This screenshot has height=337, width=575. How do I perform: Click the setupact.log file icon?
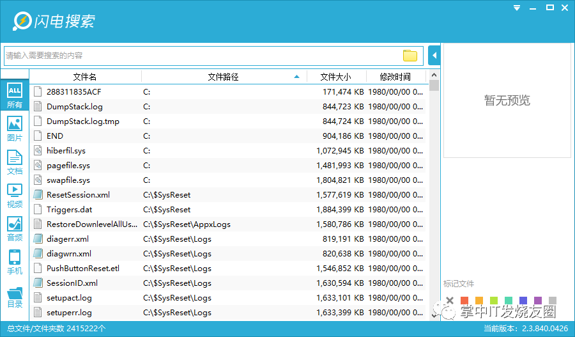(38, 298)
